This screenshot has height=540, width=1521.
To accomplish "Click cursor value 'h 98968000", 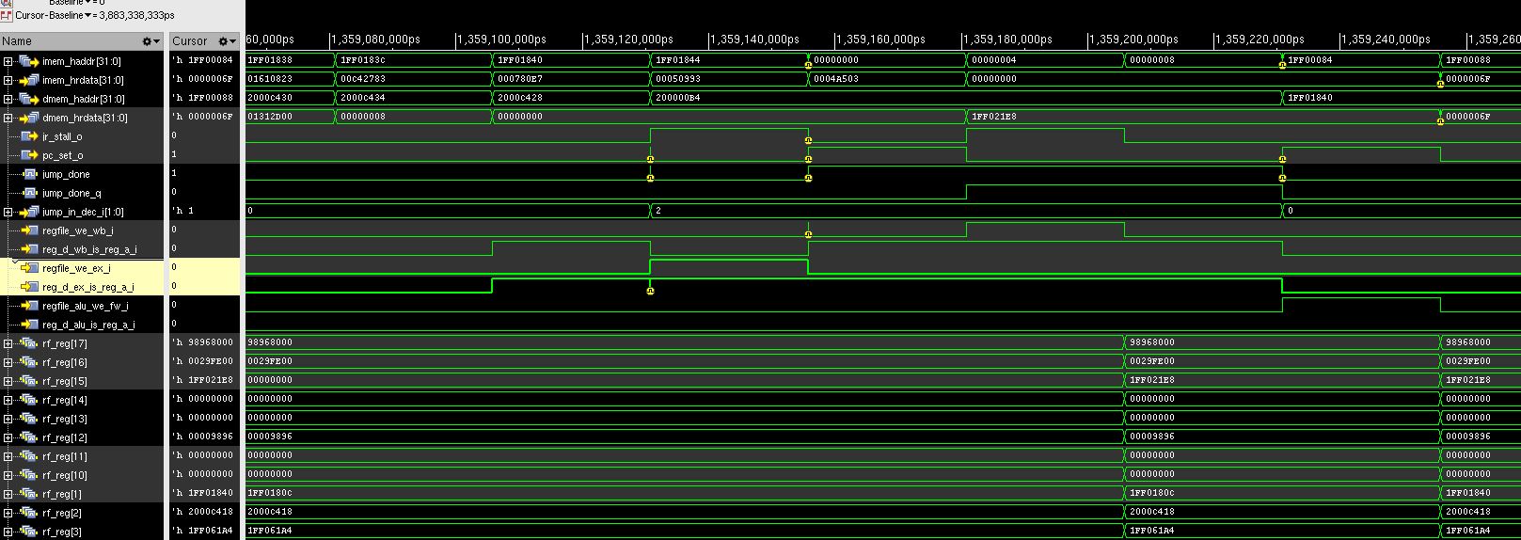I will [203, 342].
